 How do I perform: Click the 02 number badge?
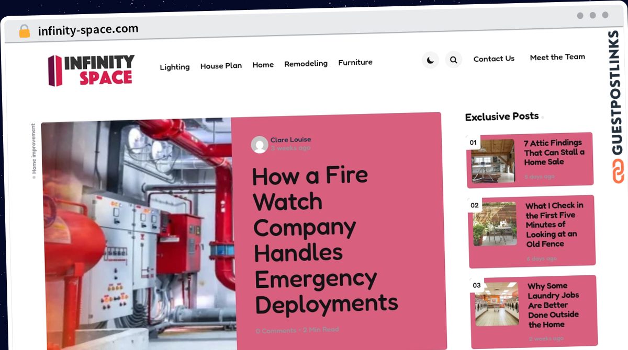[475, 205]
